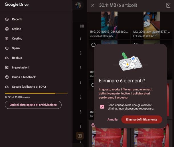Open Impostazioni settings
The height and width of the screenshot is (147, 174).
click(x=21, y=67)
